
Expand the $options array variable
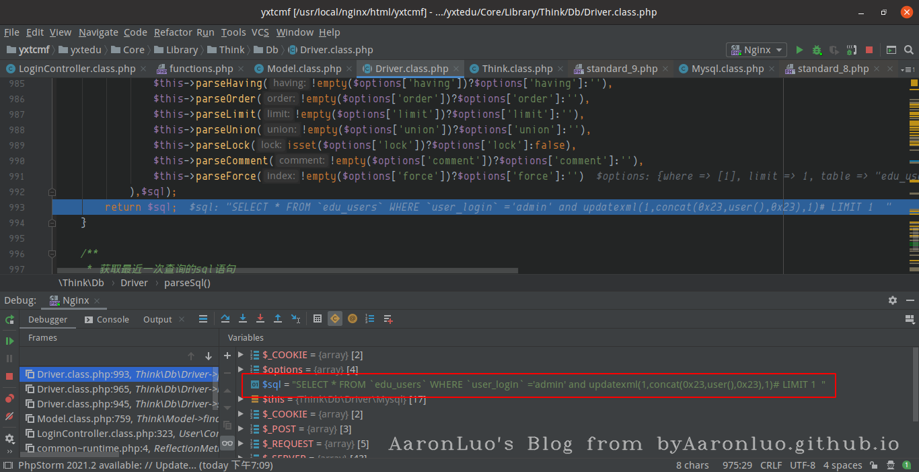click(x=241, y=370)
